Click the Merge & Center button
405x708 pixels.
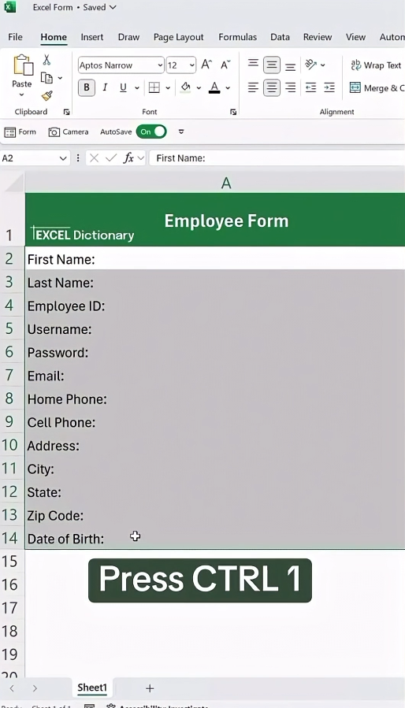tap(377, 88)
